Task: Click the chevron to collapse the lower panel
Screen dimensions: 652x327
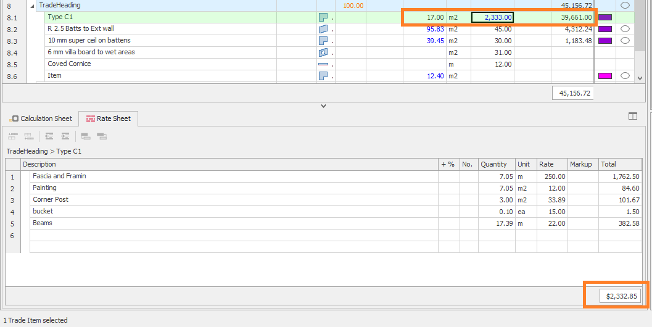Action: pyautogui.click(x=323, y=106)
